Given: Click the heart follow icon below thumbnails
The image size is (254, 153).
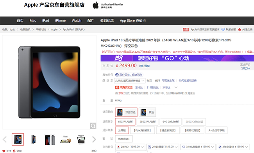Looking at the screenshot, I should (x=4, y=151).
